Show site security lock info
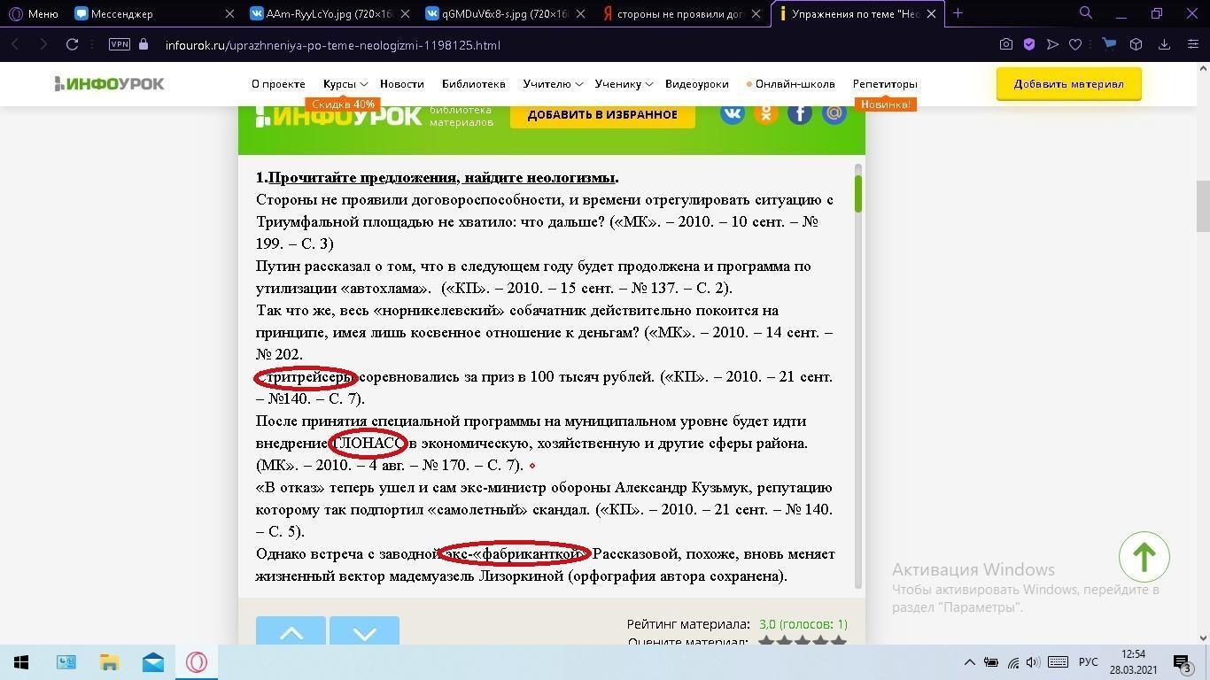1210x680 pixels. click(144, 44)
